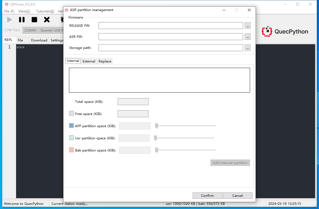The height and width of the screenshot is (209, 319).
Task: Click the Bak partition space slider handle
Action: tap(156, 150)
